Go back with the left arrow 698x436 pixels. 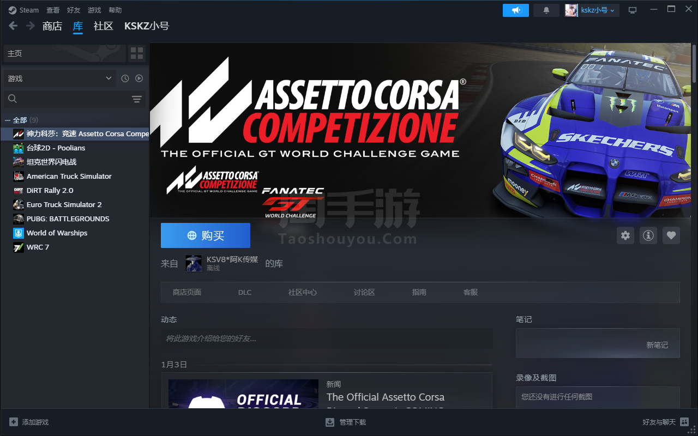(x=13, y=26)
